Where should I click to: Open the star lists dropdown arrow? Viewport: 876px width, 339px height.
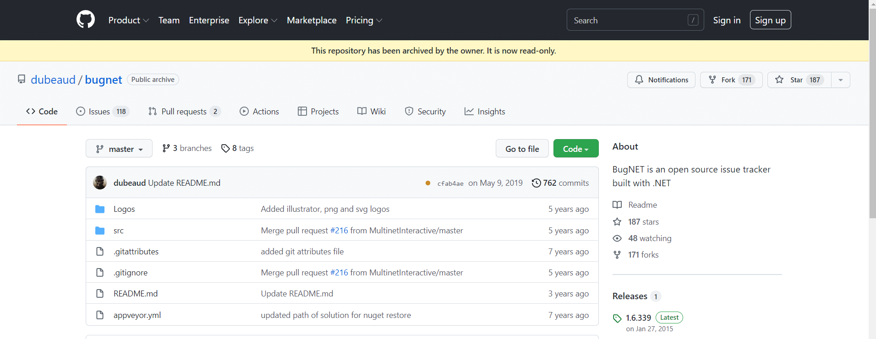[841, 80]
